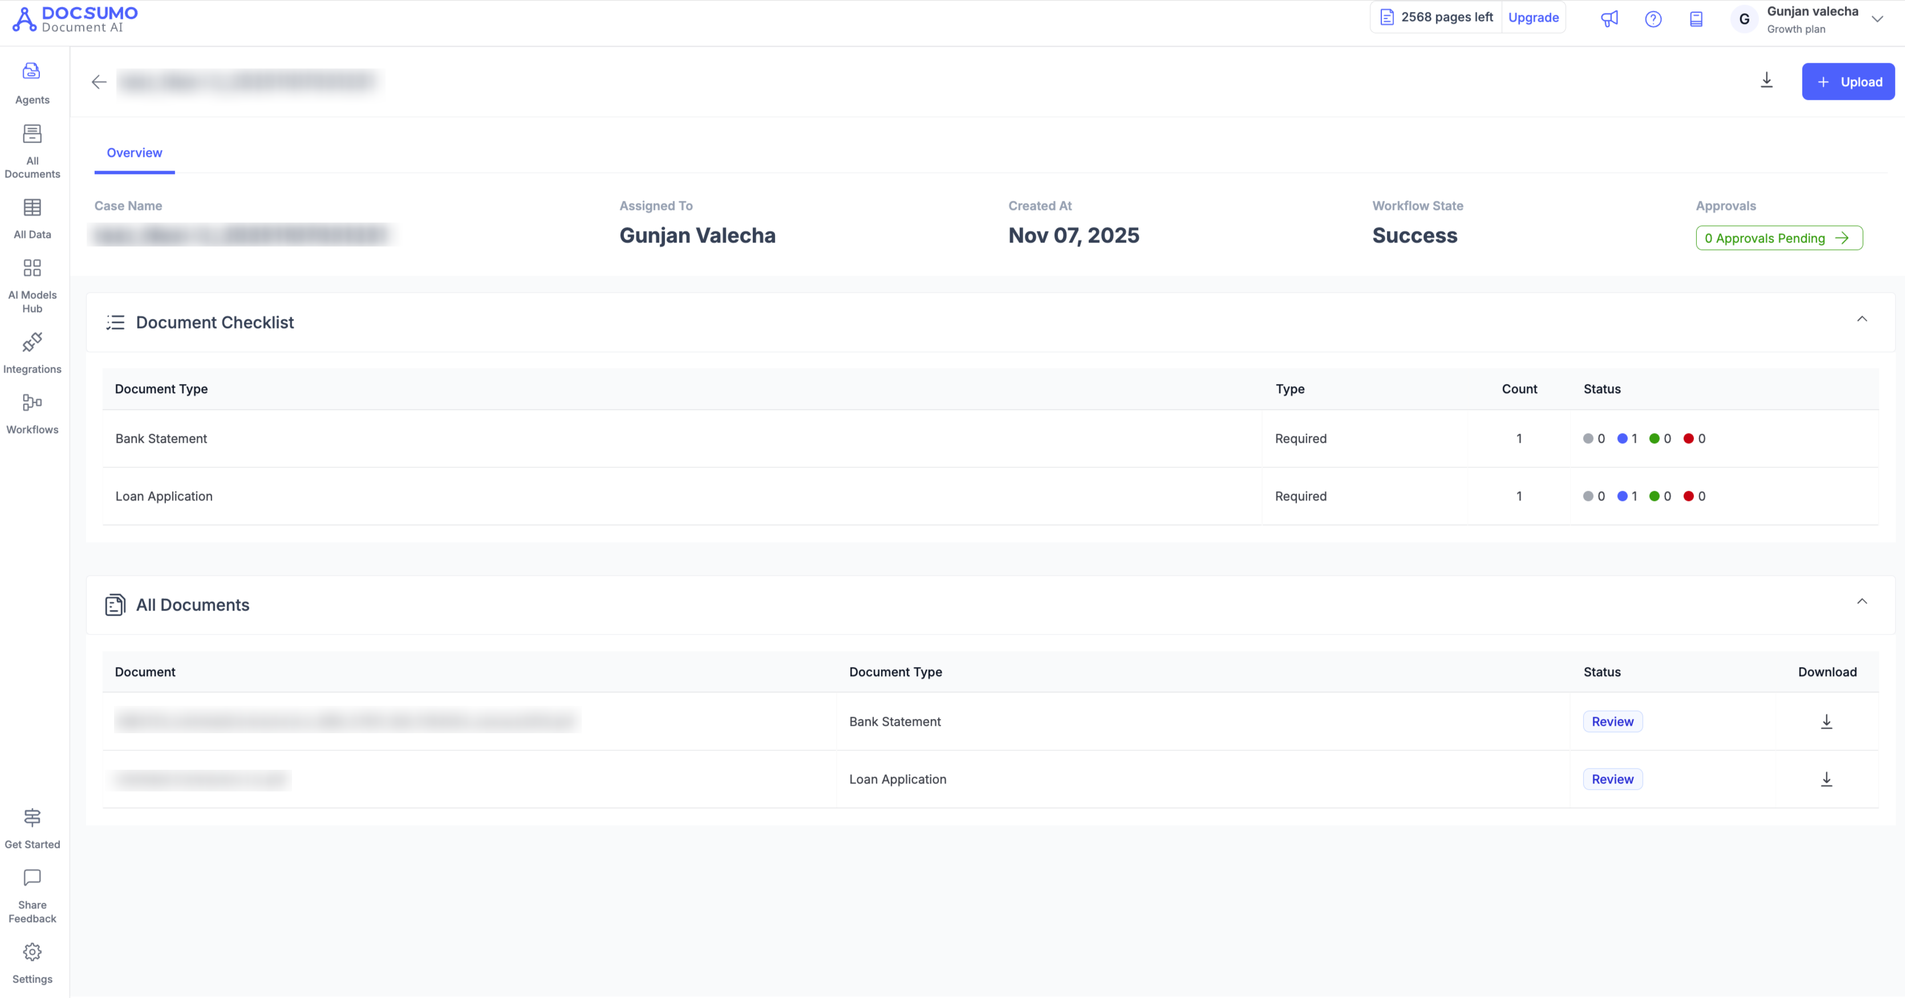
Task: Select the Overview tab
Action: click(134, 152)
